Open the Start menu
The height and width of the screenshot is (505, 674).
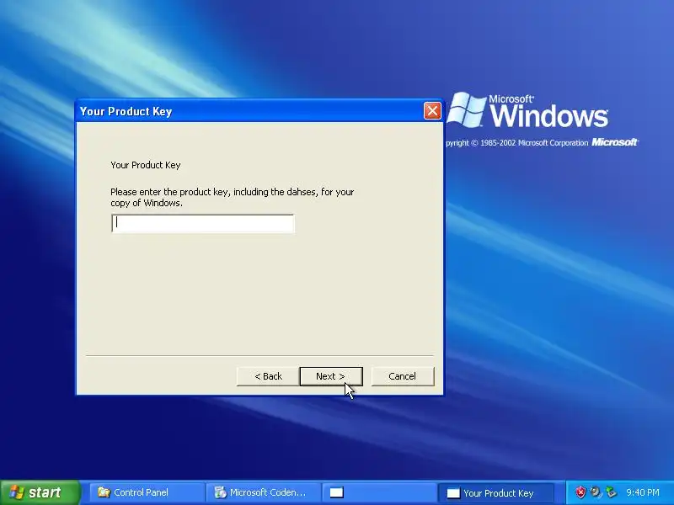[40, 492]
